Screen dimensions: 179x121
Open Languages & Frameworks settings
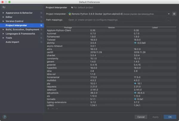[x=22, y=34]
